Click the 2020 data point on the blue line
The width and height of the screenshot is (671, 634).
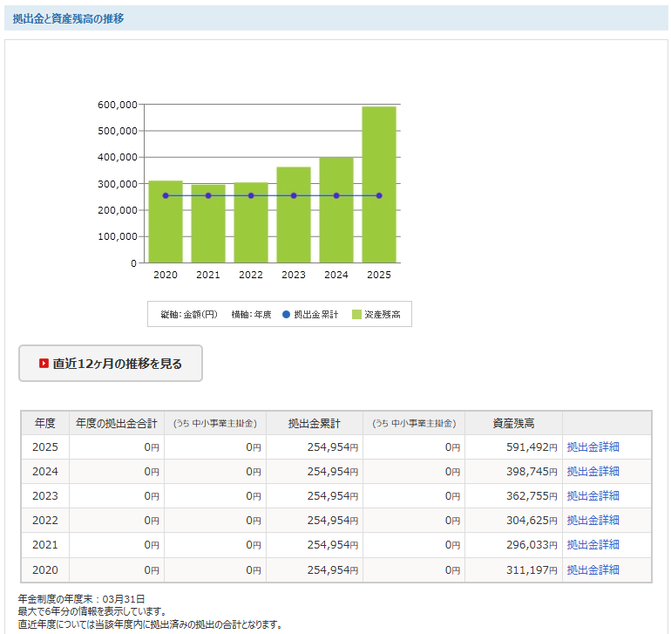click(166, 195)
